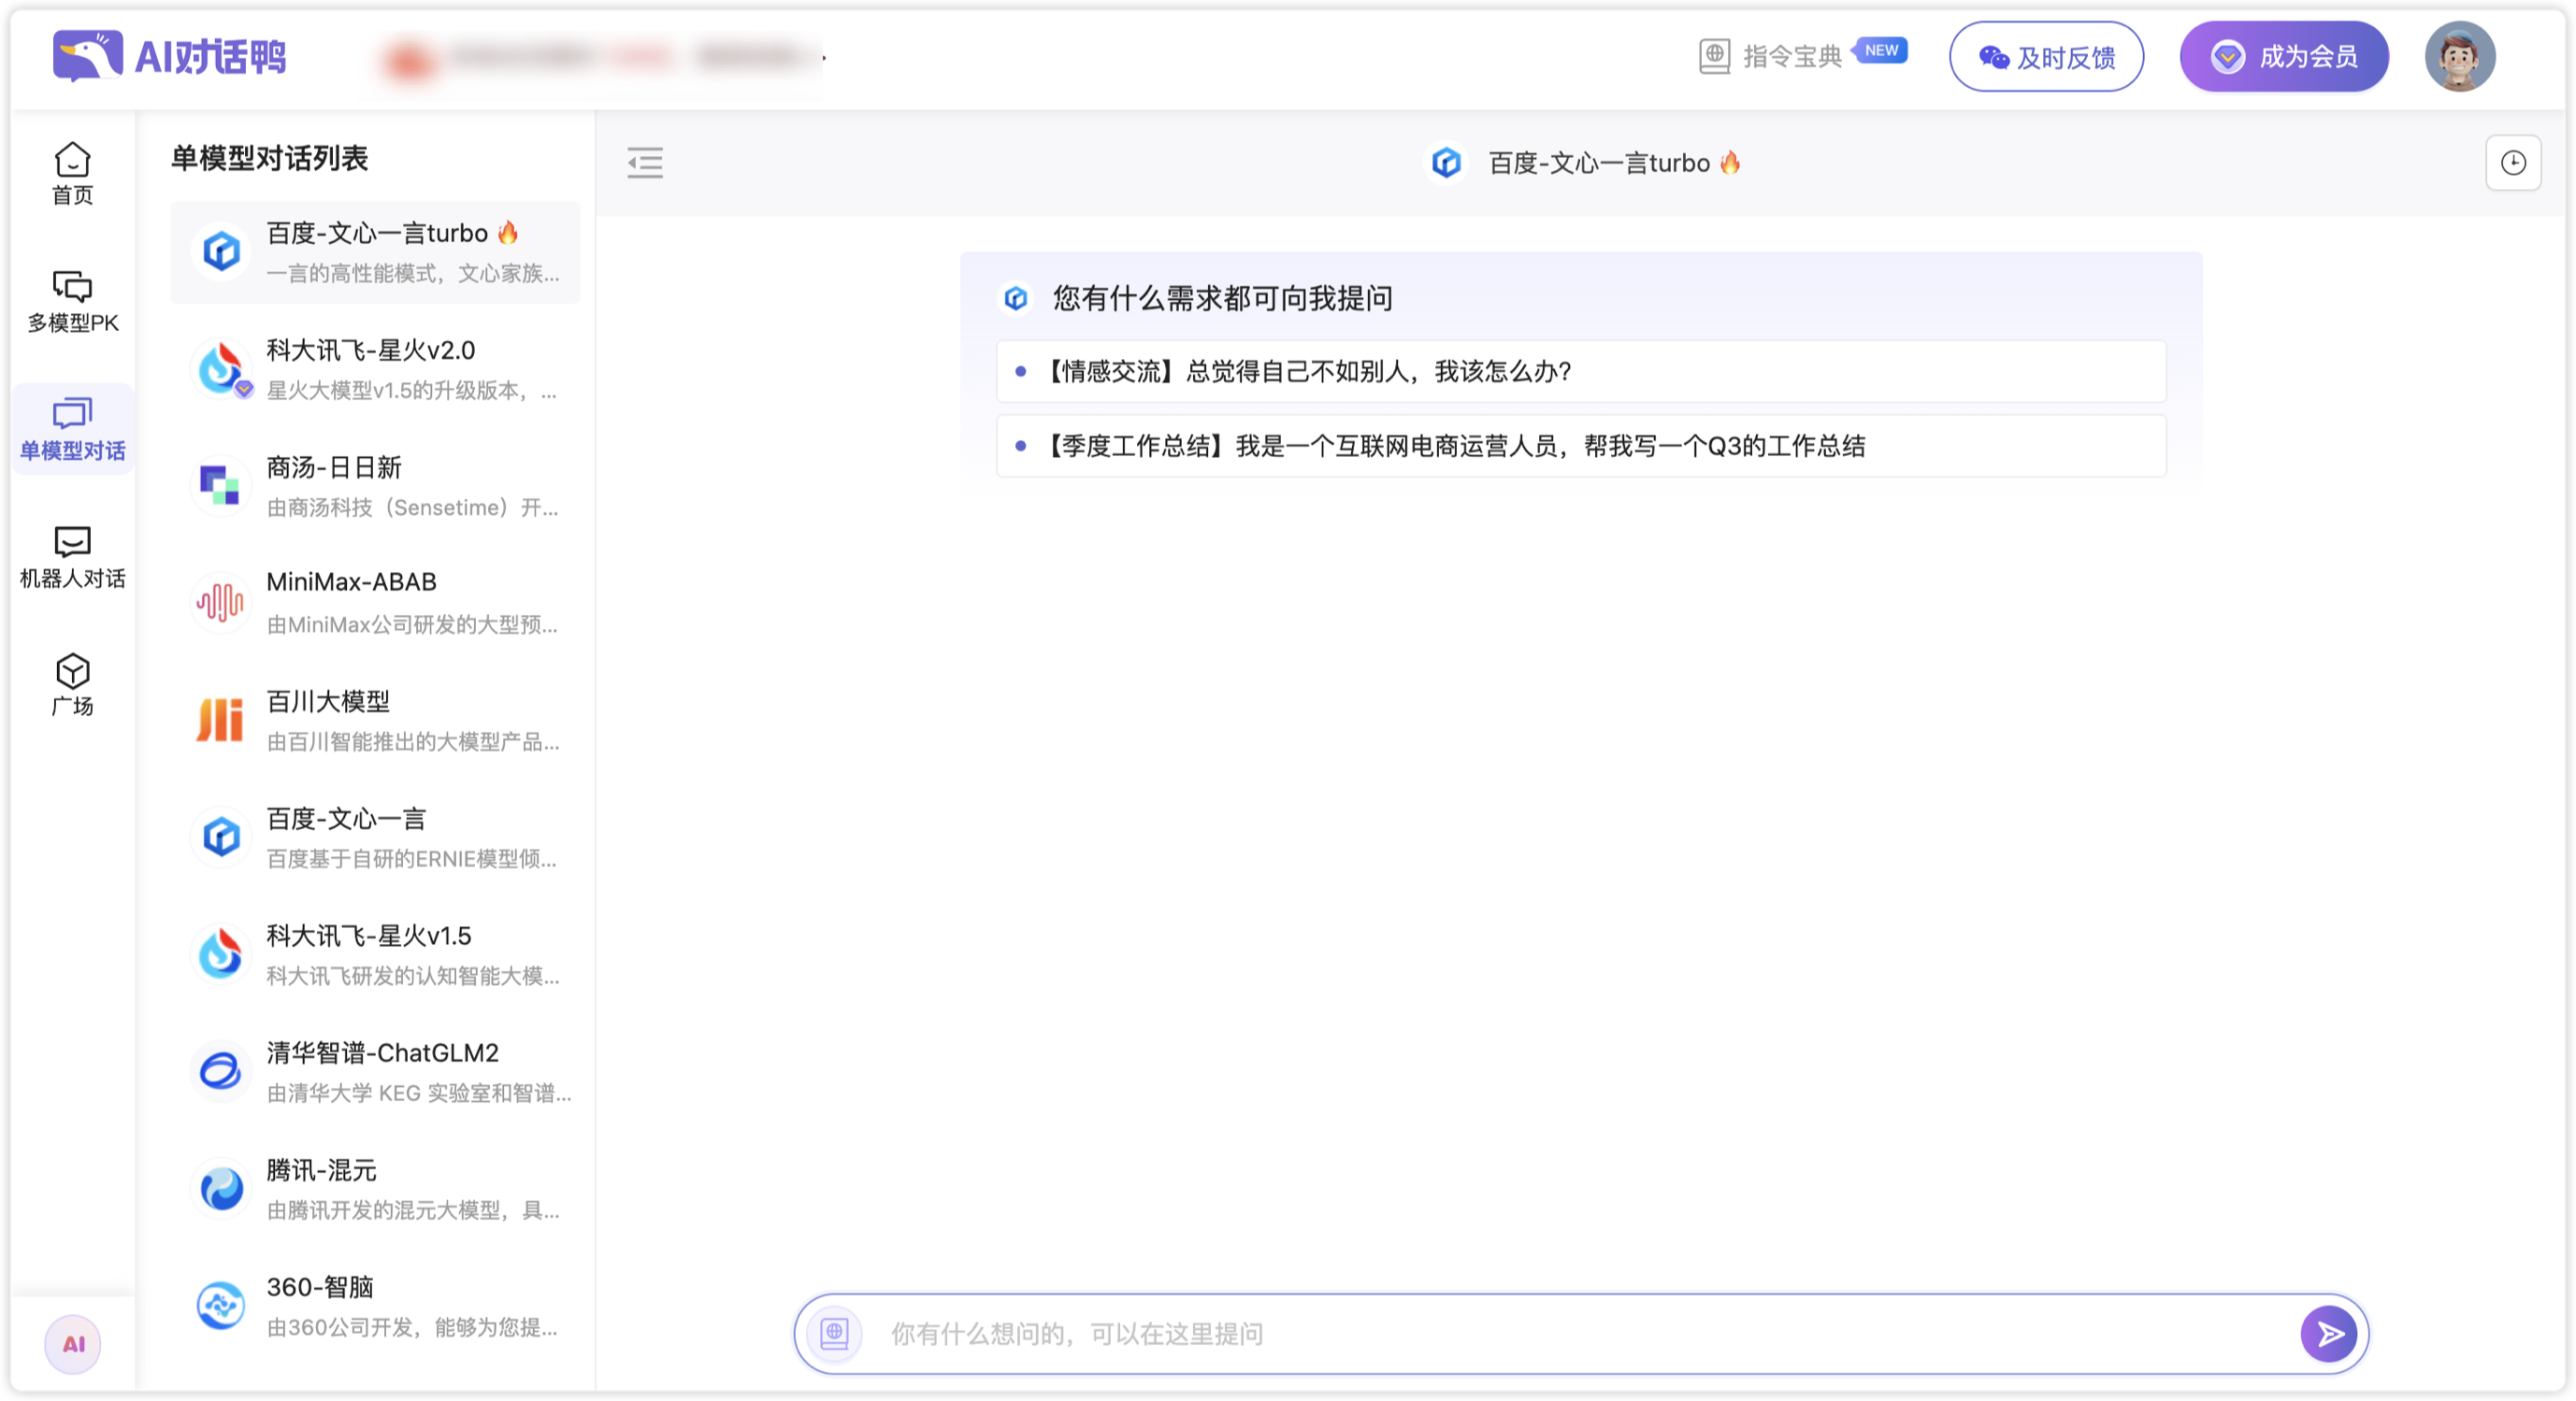Screen dimensions: 2576x1401
Task: Select 商汤-日日新 model
Action: [375, 486]
